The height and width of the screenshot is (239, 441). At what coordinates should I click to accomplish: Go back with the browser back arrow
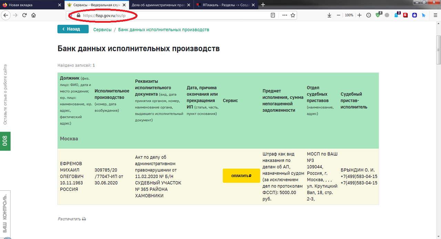pyautogui.click(x=6, y=15)
